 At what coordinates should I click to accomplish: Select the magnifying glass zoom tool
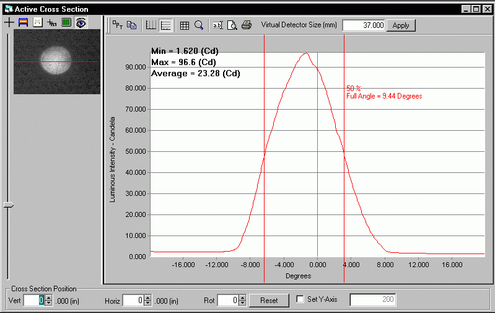point(199,25)
